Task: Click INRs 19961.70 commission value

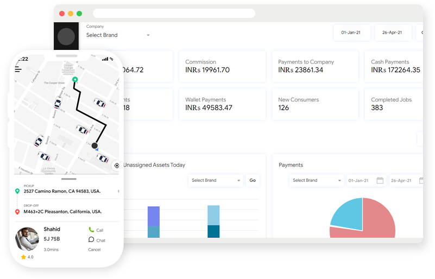Action: tap(207, 70)
